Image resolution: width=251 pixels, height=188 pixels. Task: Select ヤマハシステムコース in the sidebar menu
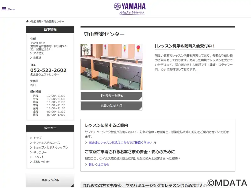click(x=47, y=143)
